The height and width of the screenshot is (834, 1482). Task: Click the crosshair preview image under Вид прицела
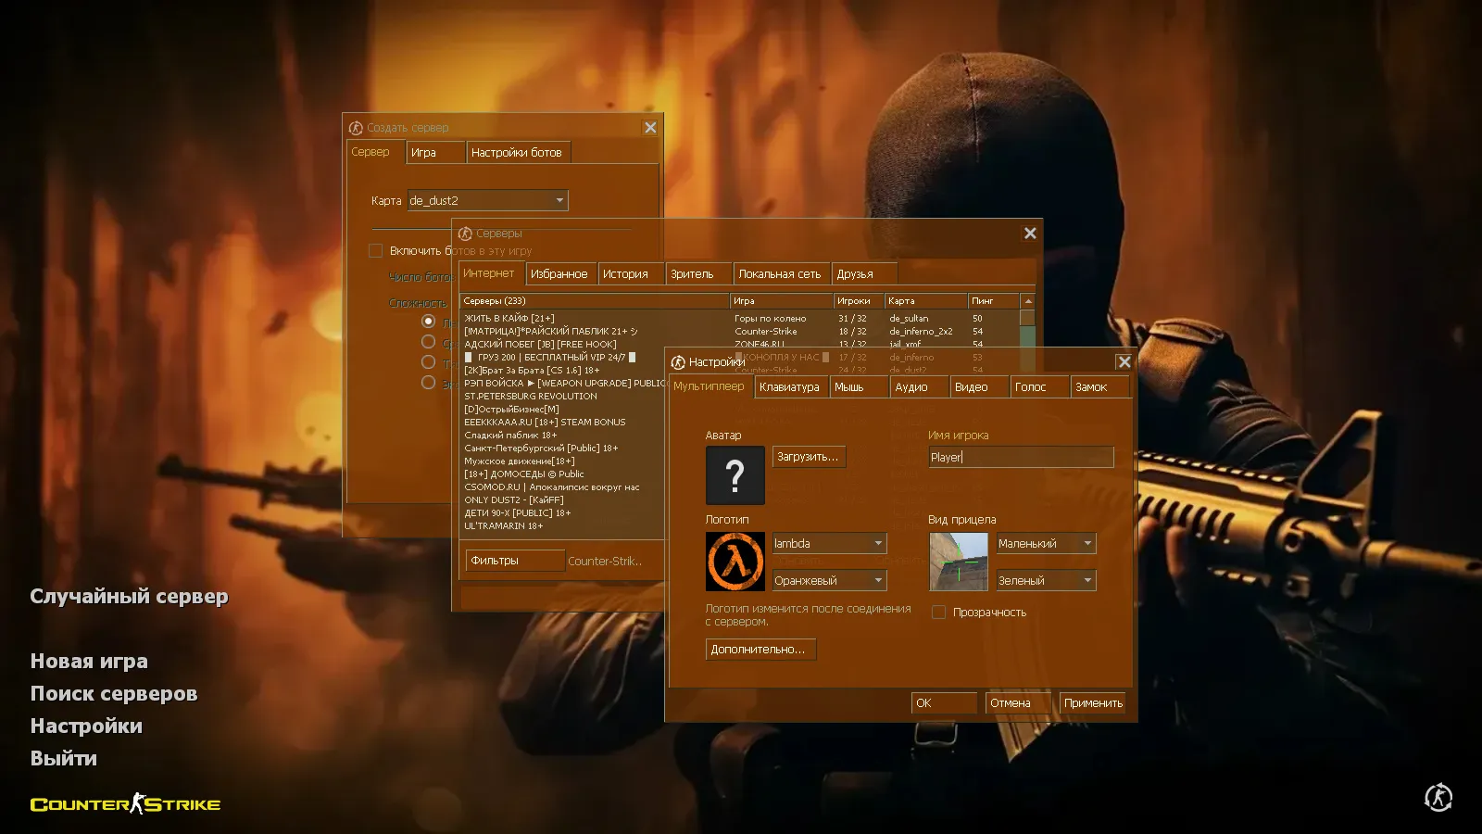(x=958, y=562)
